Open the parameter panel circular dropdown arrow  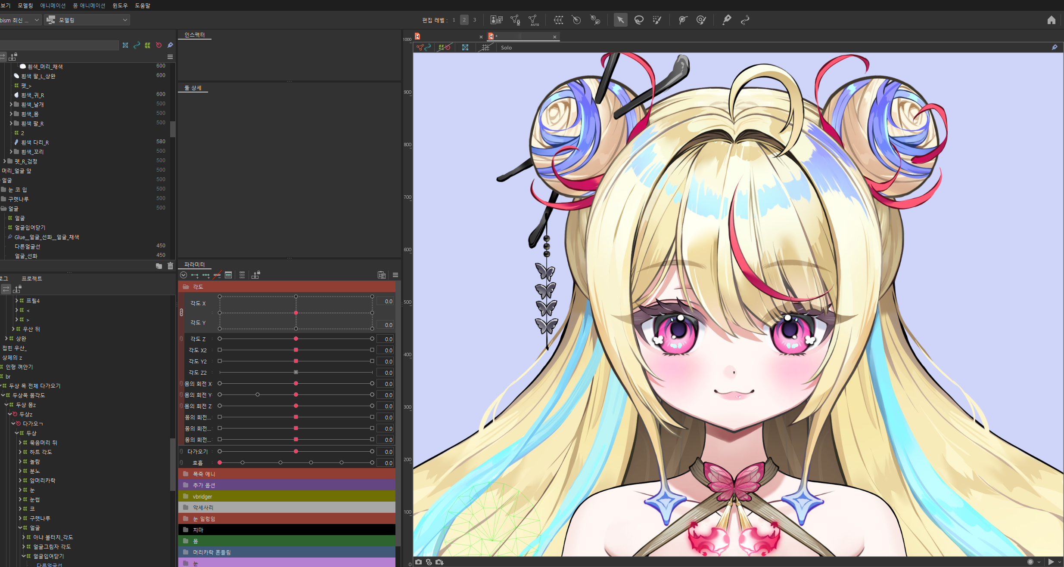pyautogui.click(x=184, y=275)
